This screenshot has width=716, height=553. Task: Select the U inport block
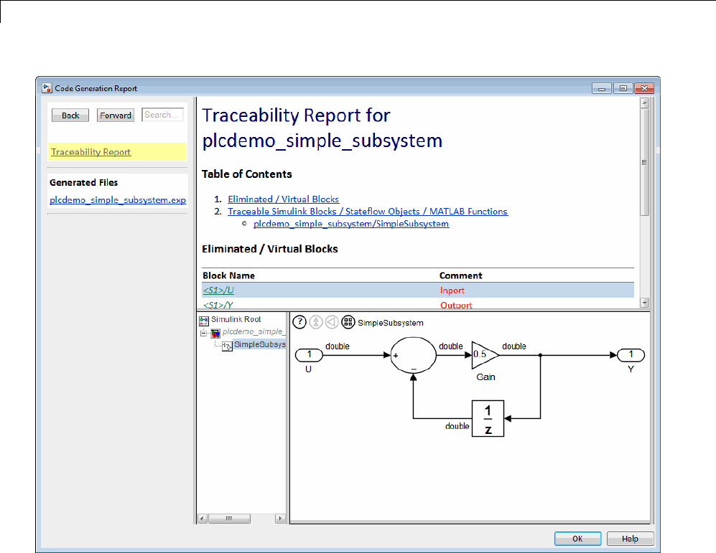click(x=309, y=355)
